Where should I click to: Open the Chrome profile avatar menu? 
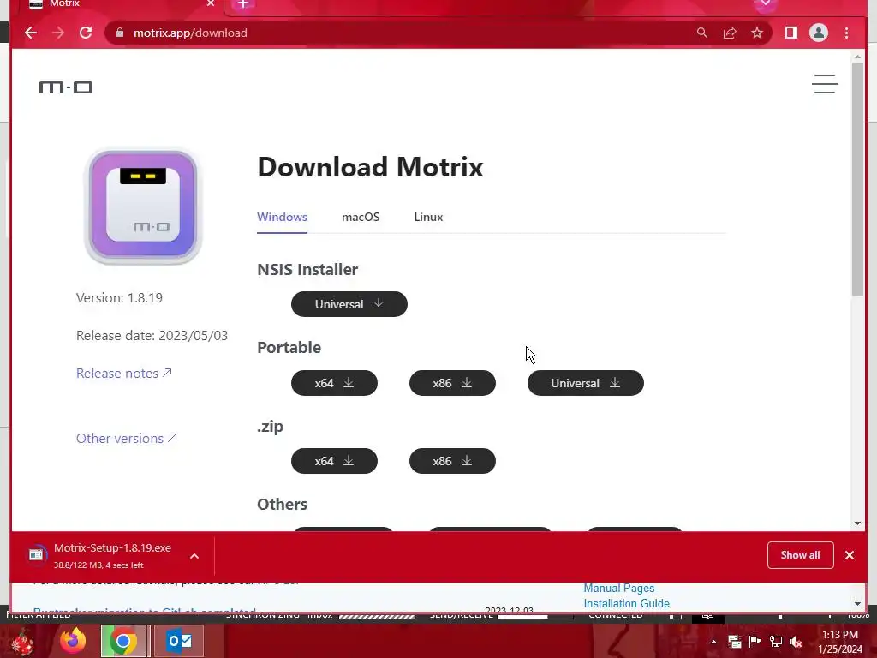[818, 33]
